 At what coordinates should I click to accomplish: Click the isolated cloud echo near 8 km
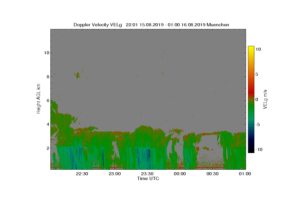78,75
